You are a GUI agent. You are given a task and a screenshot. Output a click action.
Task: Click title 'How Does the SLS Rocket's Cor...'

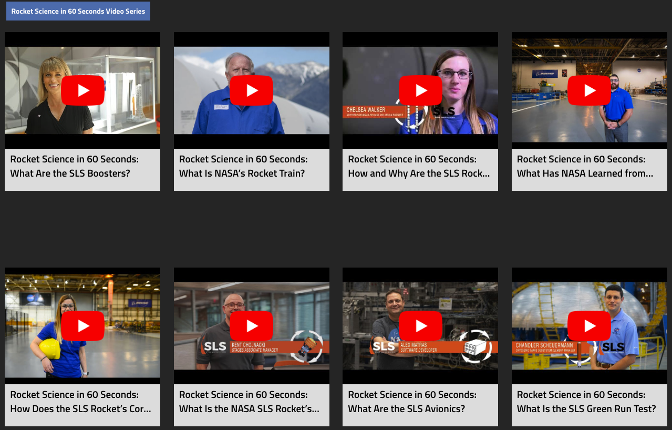tap(80, 402)
